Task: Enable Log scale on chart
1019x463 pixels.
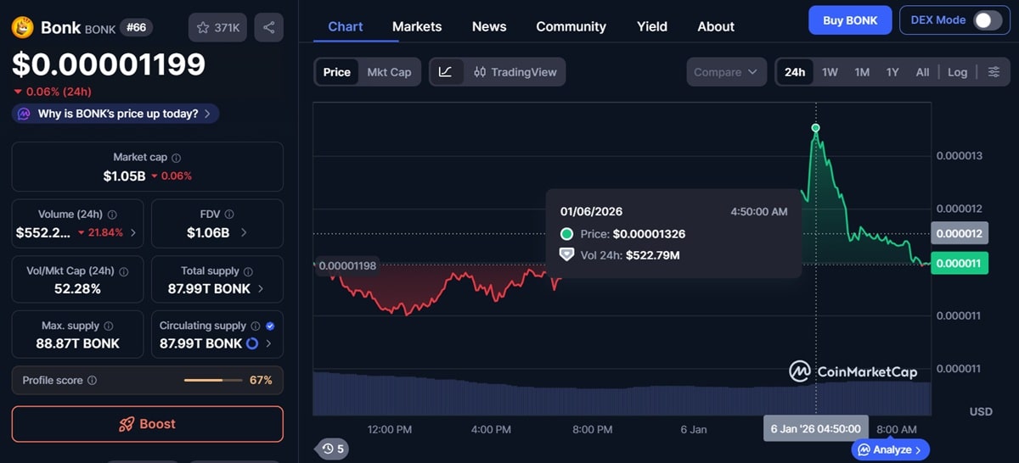Action: pyautogui.click(x=957, y=72)
